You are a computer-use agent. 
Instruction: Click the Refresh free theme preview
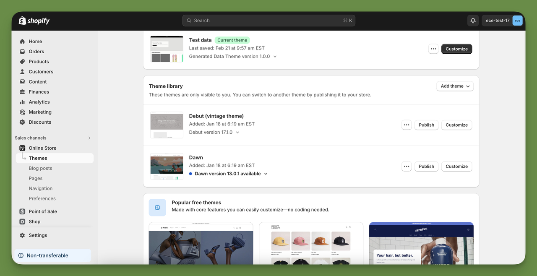[x=421, y=243]
